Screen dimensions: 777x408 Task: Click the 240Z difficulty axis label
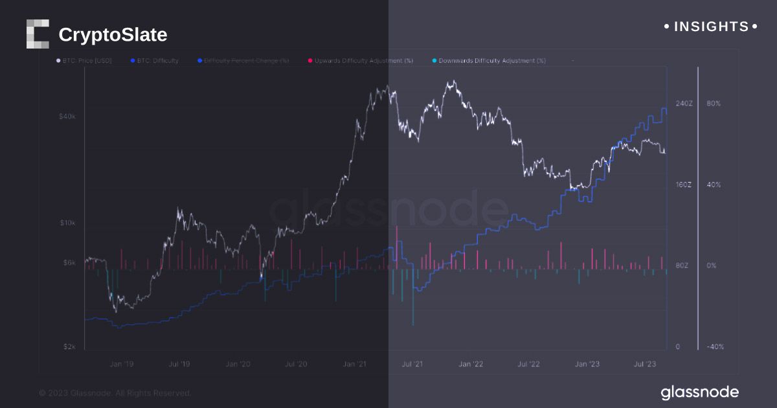tap(684, 104)
